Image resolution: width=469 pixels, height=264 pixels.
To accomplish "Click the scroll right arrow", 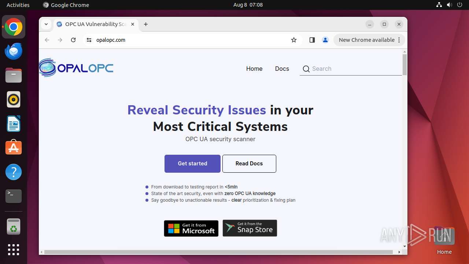I will [x=399, y=252].
